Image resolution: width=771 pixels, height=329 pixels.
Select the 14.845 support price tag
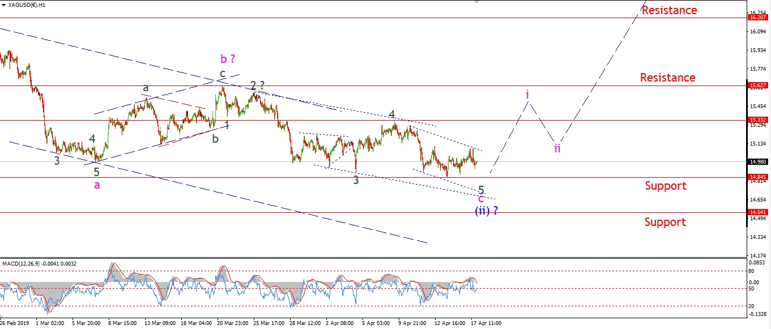(x=757, y=177)
